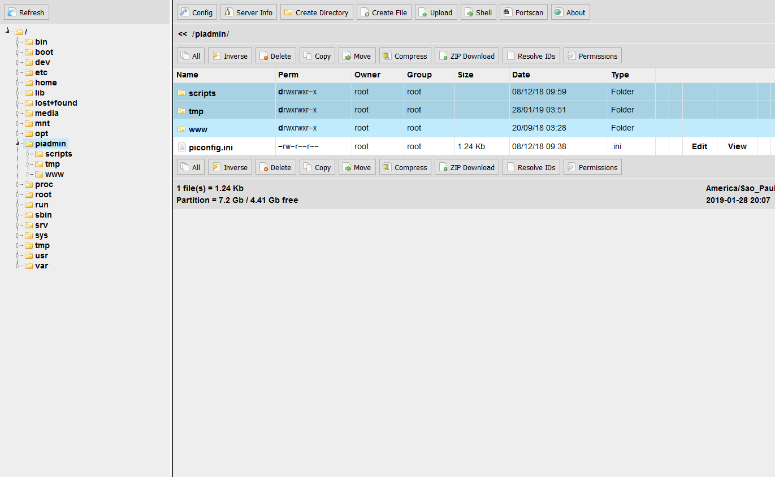Viewport: 775px width, 477px height.
Task: Click ZIP Download in the bottom action bar
Action: pos(467,167)
